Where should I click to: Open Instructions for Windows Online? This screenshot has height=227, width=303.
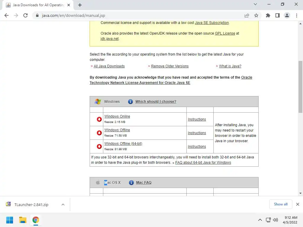197,119
